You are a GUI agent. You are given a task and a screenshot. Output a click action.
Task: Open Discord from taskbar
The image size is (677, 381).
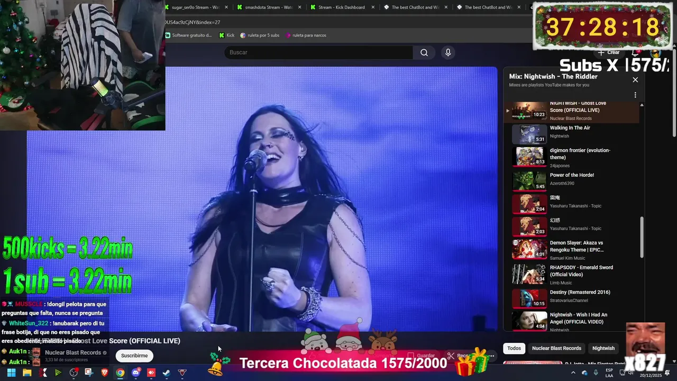coord(136,373)
